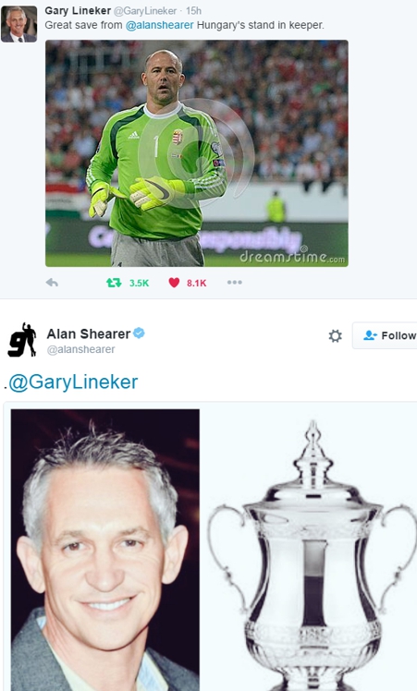Open the goalkeeper photo in the tweet
The height and width of the screenshot is (691, 417).
pos(197,153)
